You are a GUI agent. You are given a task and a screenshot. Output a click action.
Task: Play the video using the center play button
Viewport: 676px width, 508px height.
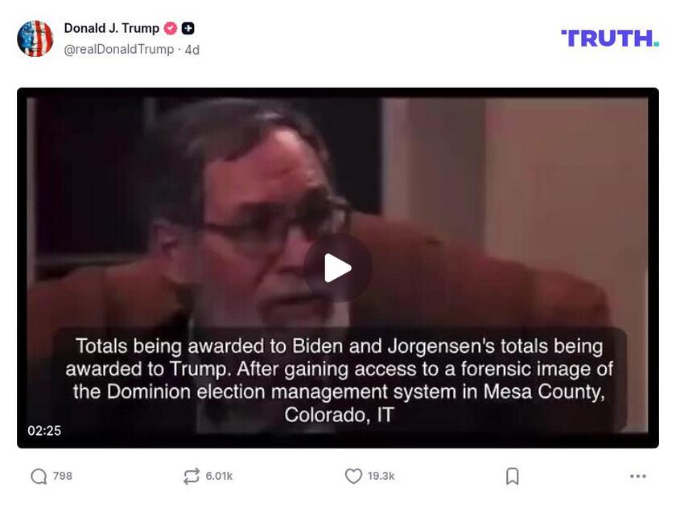337,268
